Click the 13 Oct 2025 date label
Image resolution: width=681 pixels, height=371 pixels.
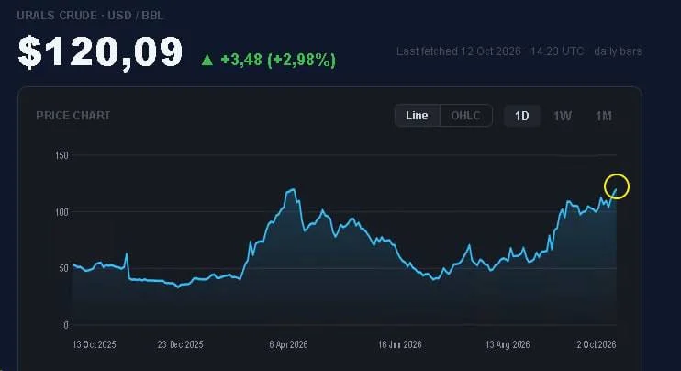point(95,345)
